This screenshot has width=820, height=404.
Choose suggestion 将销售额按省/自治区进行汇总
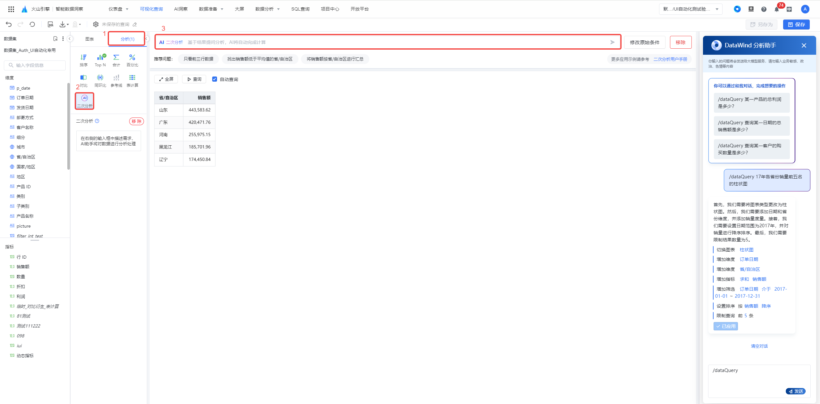tap(335, 59)
